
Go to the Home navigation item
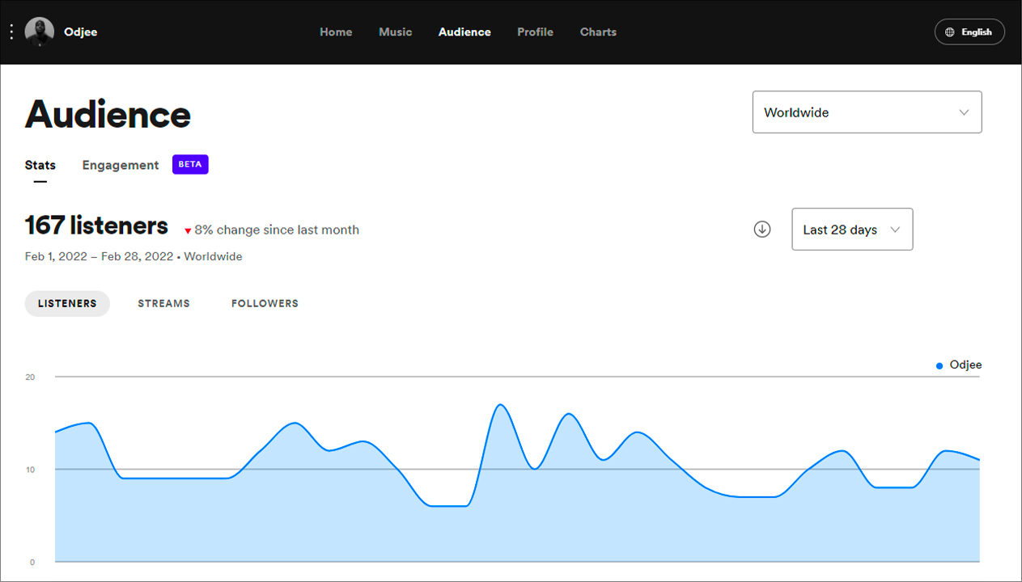click(x=336, y=32)
